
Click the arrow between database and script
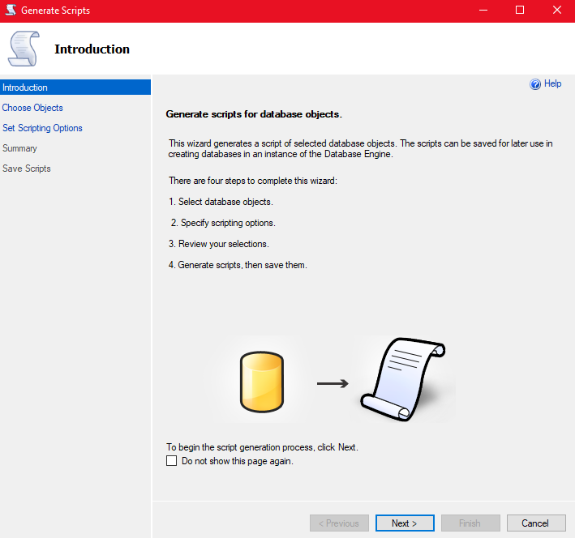[332, 383]
